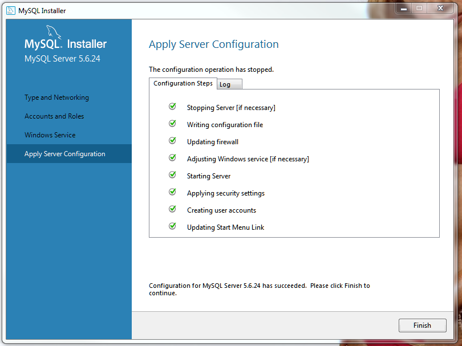Image resolution: width=462 pixels, height=346 pixels.
Task: Click the checkmark next to Creating user accounts
Action: (172, 209)
